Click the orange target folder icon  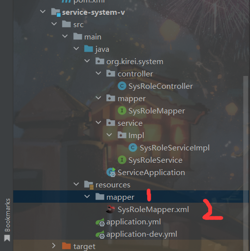(x=66, y=246)
